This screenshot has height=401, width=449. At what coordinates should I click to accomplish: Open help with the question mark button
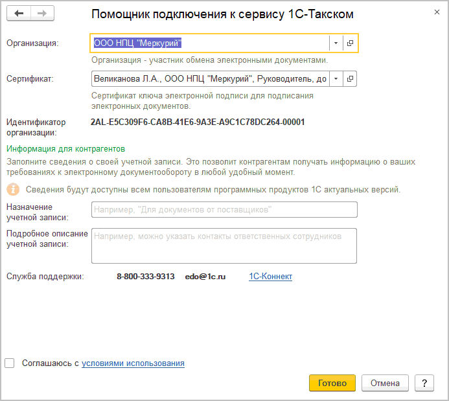click(424, 383)
